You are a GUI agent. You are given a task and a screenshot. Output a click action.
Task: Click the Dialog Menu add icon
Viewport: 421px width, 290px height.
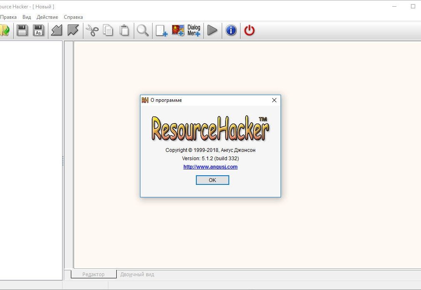pos(194,30)
